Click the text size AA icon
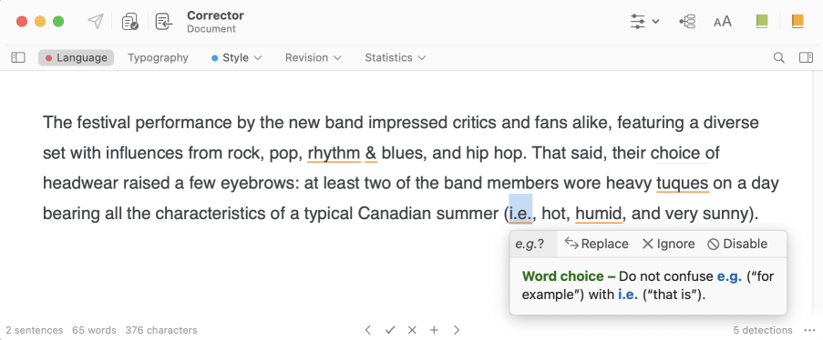 point(723,22)
